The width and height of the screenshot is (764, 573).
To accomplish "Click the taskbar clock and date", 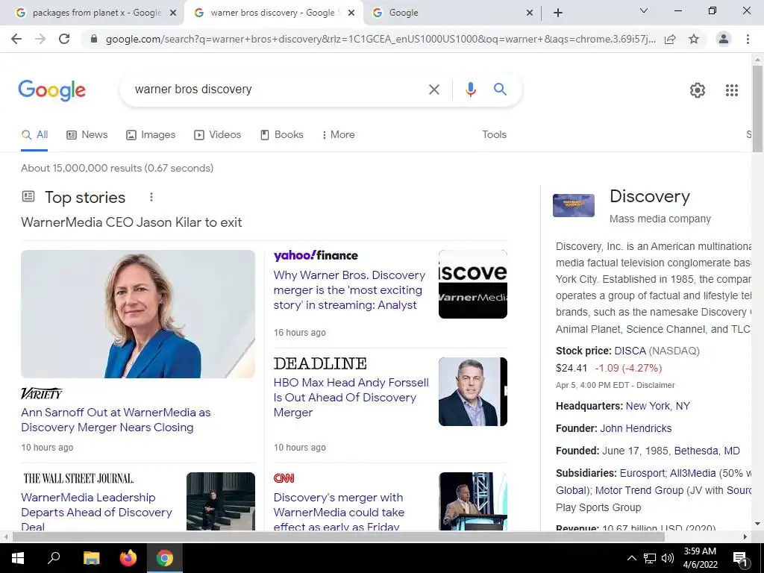I will [700, 558].
